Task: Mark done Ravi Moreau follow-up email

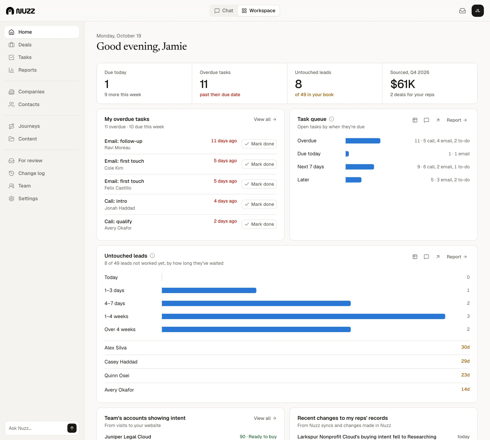Action: [x=259, y=144]
